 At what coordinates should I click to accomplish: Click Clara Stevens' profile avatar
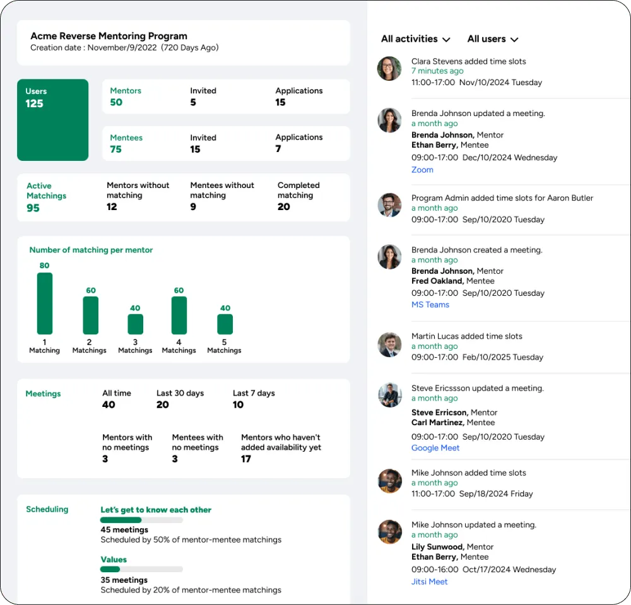(x=389, y=68)
